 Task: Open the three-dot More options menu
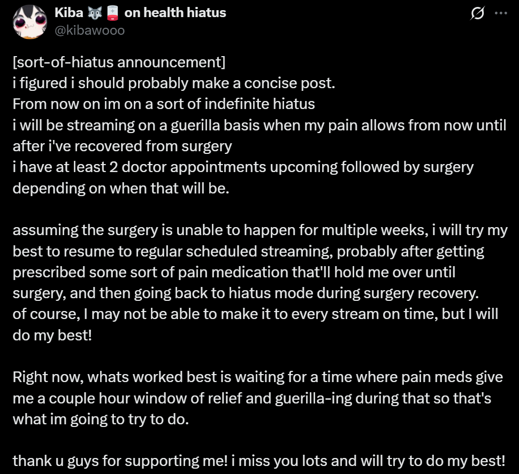pos(501,13)
